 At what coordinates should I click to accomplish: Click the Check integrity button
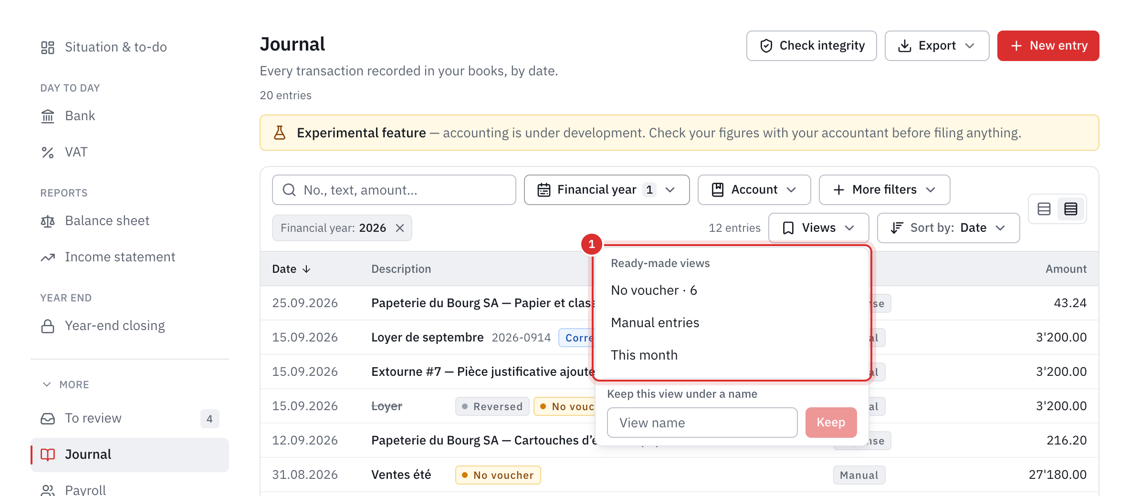pyautogui.click(x=811, y=46)
